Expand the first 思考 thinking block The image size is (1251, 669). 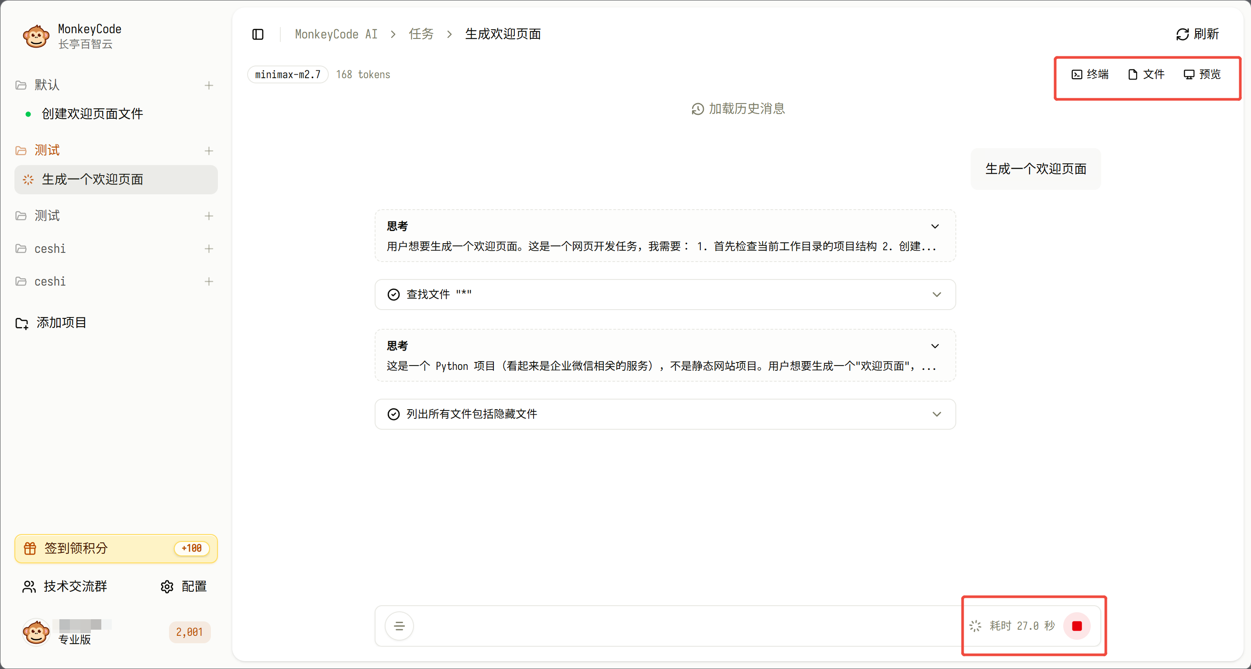pos(934,226)
